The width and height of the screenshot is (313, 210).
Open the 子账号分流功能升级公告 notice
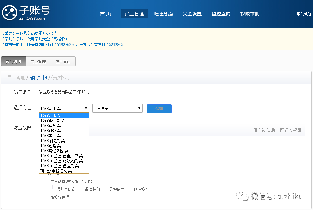(30, 33)
